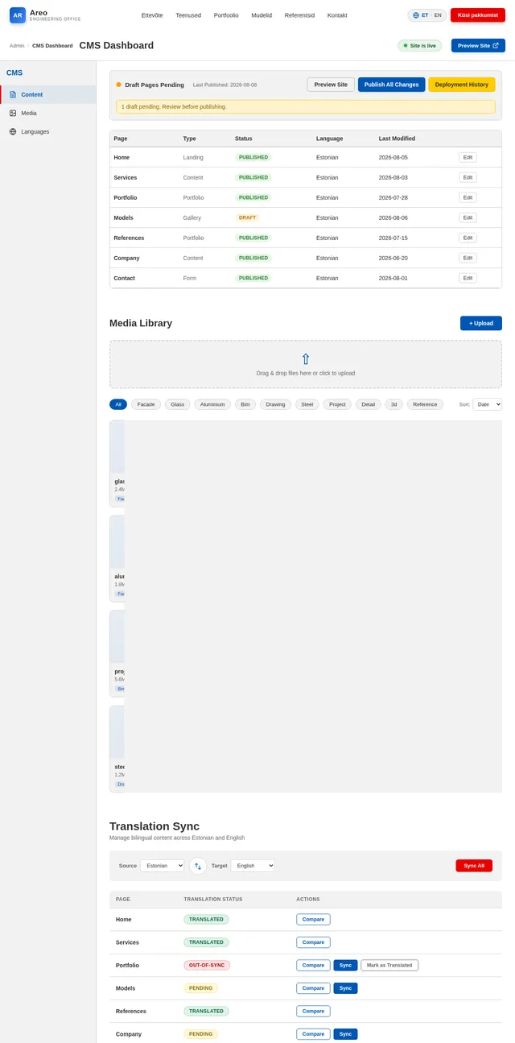Open Languages in the CMS sidebar

point(48,131)
